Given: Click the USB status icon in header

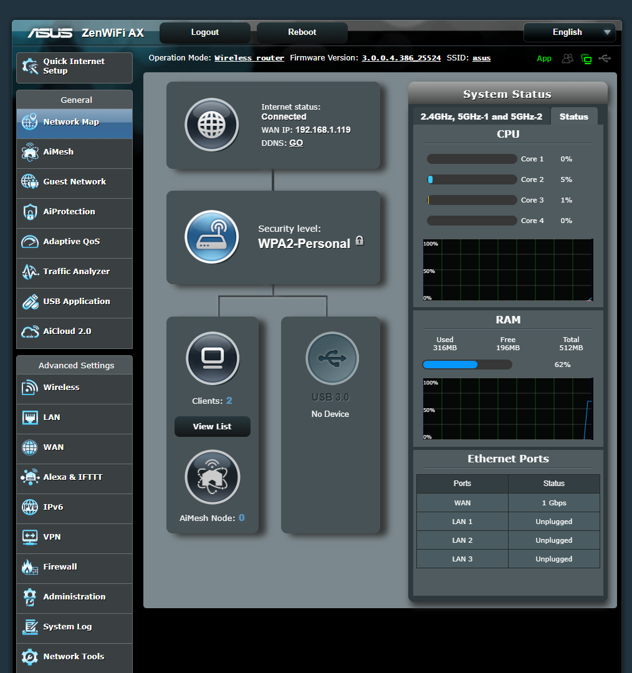Looking at the screenshot, I should pyautogui.click(x=605, y=58).
